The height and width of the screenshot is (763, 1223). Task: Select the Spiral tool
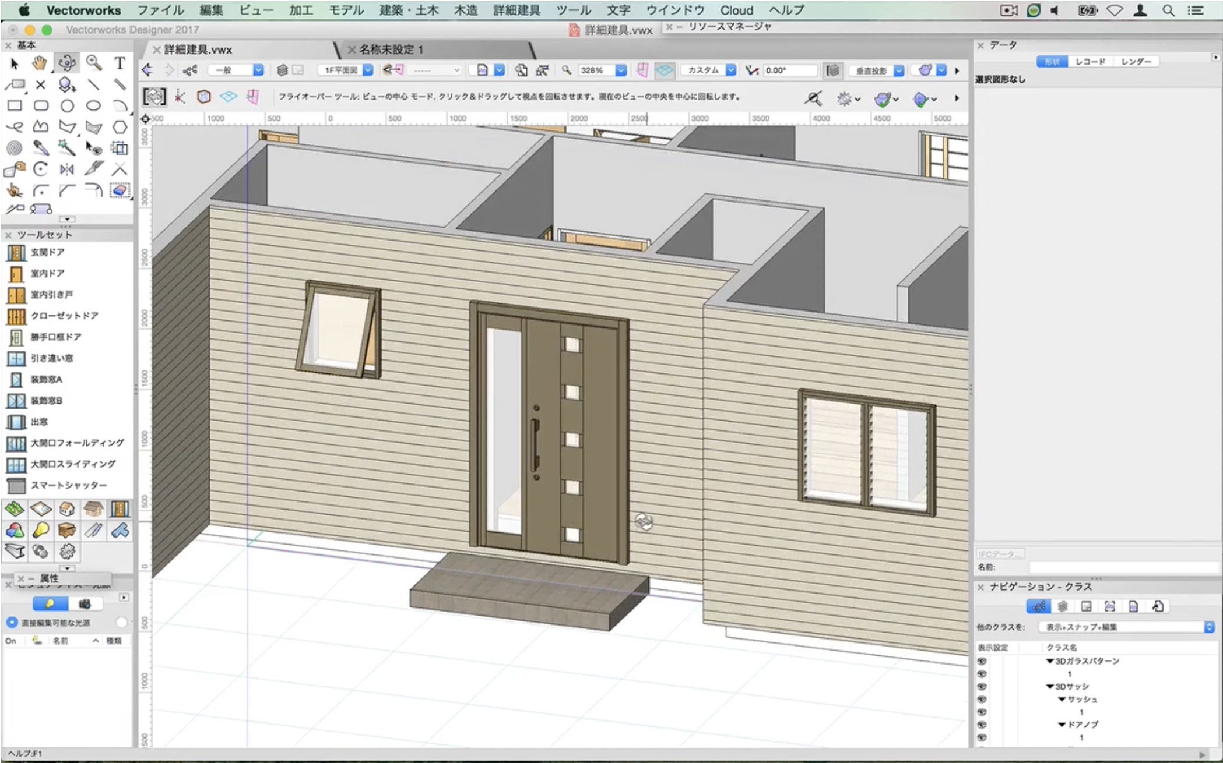(15, 148)
